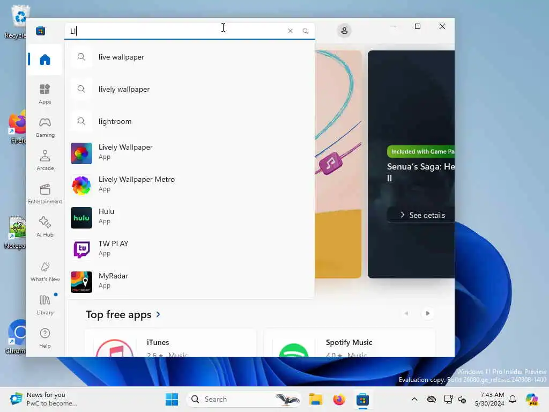Open Help in the Store sidebar
Image resolution: width=549 pixels, height=412 pixels.
[x=45, y=338]
